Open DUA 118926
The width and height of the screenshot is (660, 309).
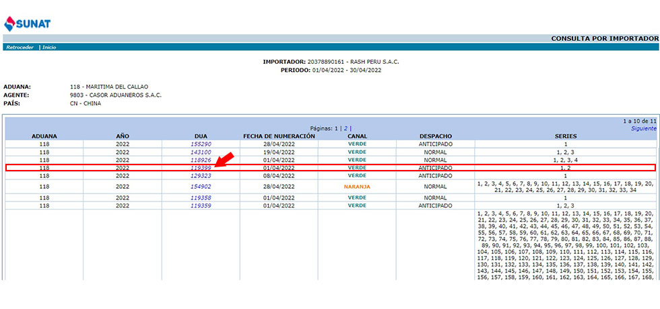point(201,161)
